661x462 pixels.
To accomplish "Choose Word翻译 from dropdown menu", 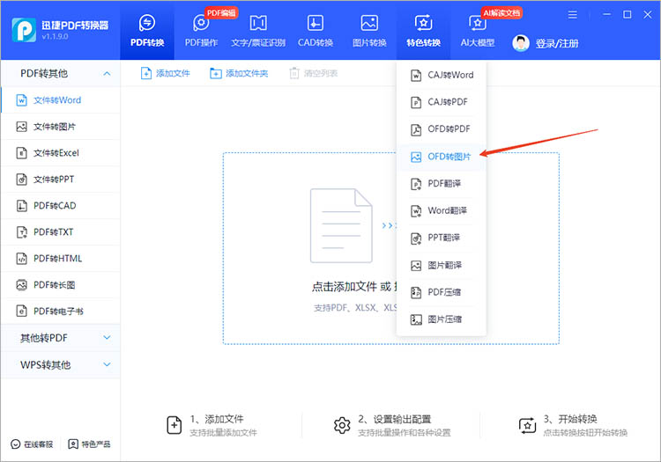I will click(x=442, y=211).
